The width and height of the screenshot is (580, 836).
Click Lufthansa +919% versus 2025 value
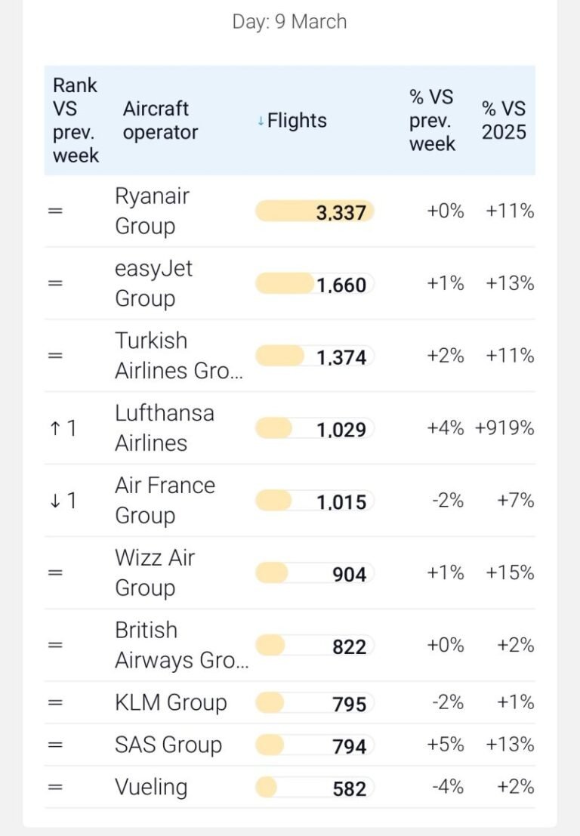[x=504, y=428]
